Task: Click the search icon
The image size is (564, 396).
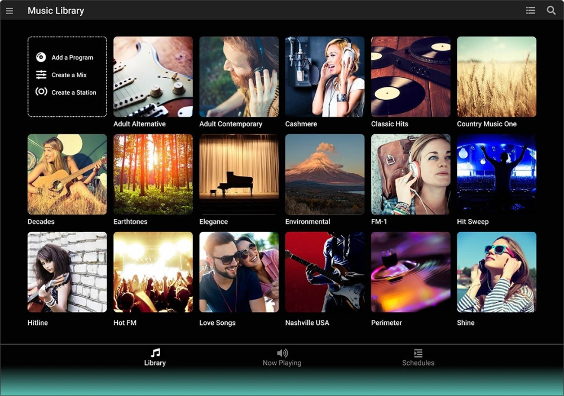Action: coord(551,10)
